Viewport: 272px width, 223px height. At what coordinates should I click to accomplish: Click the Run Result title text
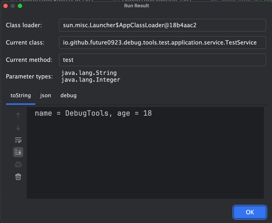click(x=136, y=6)
